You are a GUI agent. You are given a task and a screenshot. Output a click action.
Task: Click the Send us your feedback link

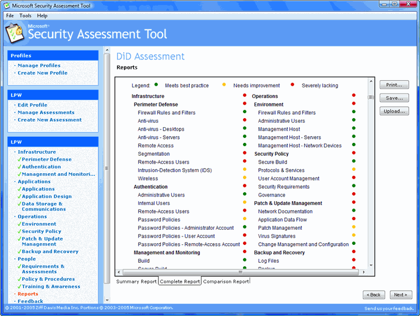389,309
